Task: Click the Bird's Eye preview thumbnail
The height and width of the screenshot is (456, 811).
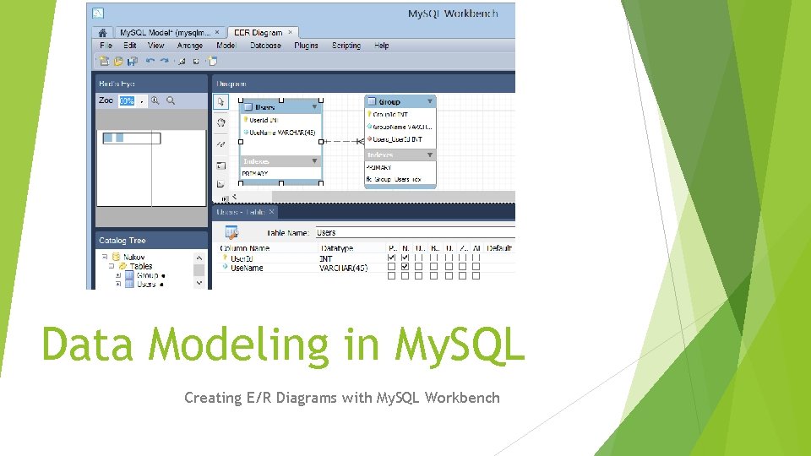Action: coord(151,168)
